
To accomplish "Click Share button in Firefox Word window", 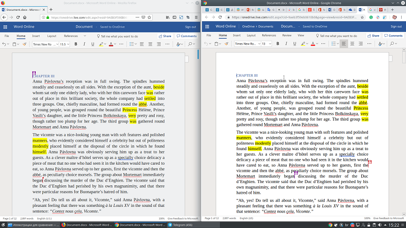I will pyautogui.click(x=165, y=36).
